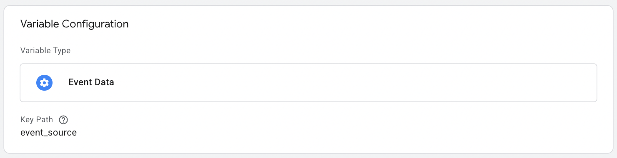Click the blue Event Data gear icon

[x=44, y=83]
